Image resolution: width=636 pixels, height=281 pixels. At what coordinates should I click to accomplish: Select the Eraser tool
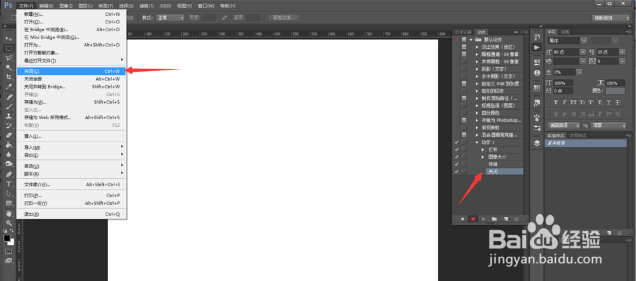coord(8,136)
